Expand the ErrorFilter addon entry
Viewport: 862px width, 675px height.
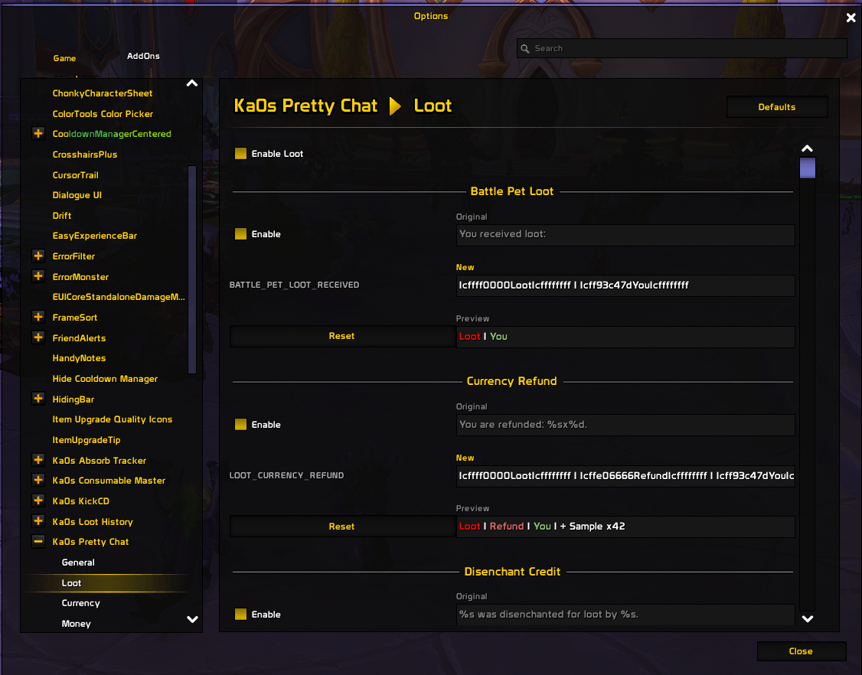tap(38, 256)
